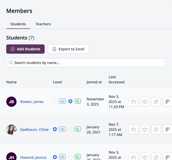Click documents icon for Epelbaum, Chloe
The image size is (172, 160).
pos(156,130)
